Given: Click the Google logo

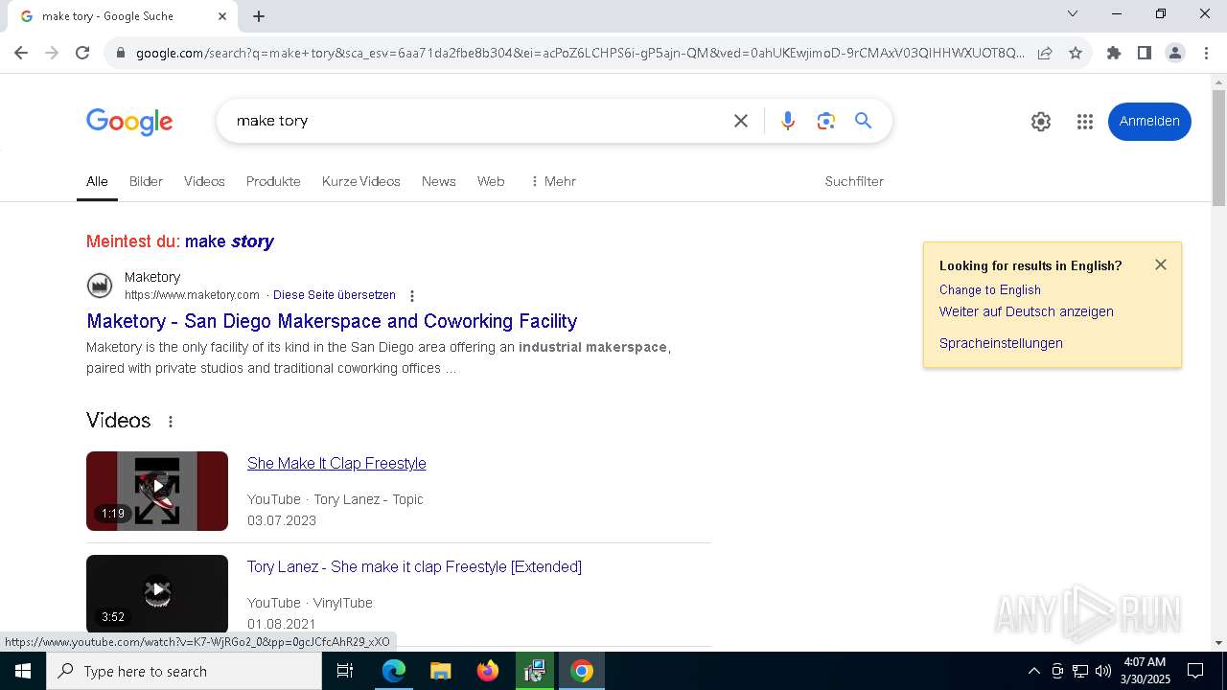Looking at the screenshot, I should click(x=129, y=122).
